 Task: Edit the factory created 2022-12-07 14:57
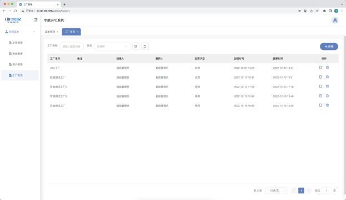pyautogui.click(x=320, y=68)
